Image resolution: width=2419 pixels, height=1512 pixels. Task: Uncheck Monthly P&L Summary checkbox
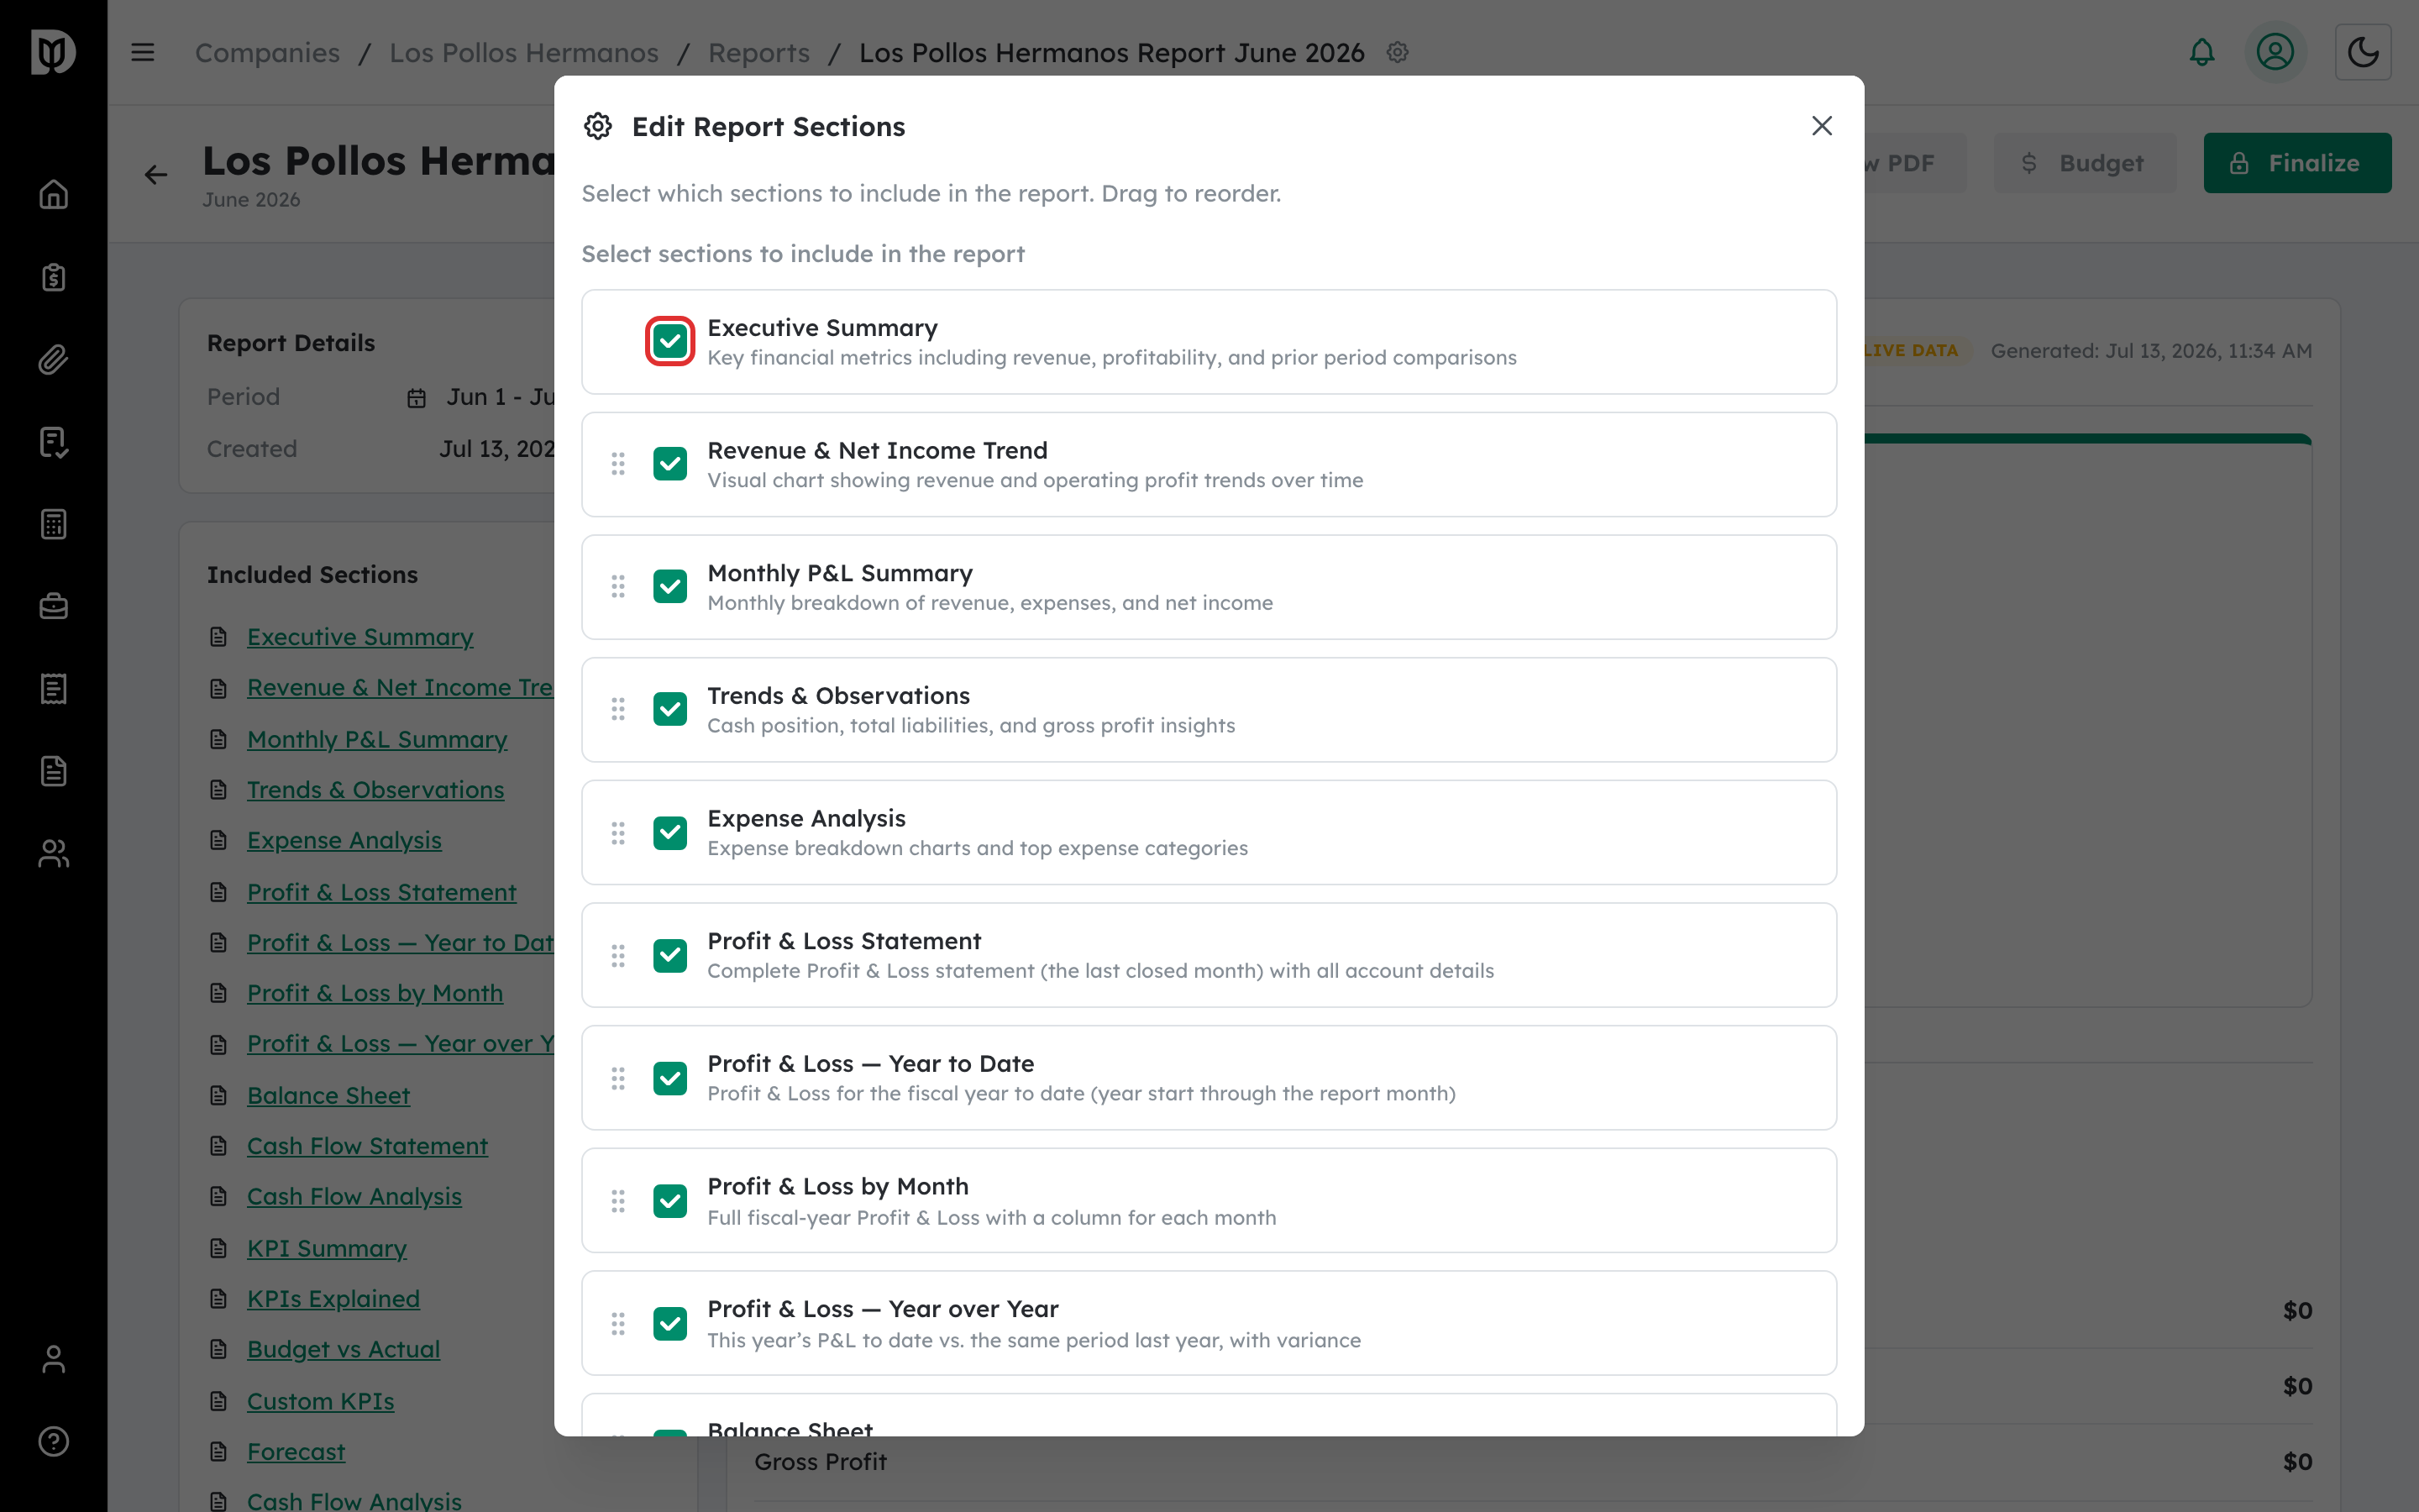click(x=669, y=587)
